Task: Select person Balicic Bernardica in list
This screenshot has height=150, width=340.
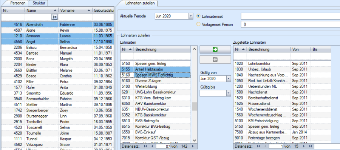Action: [x=57, y=47]
